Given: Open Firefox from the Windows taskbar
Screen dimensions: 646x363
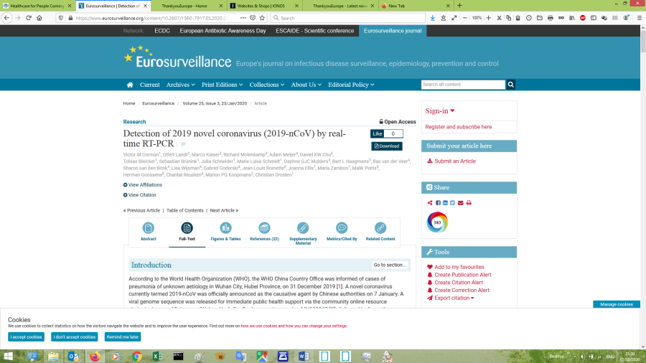Looking at the screenshot, I should pyautogui.click(x=94, y=356).
